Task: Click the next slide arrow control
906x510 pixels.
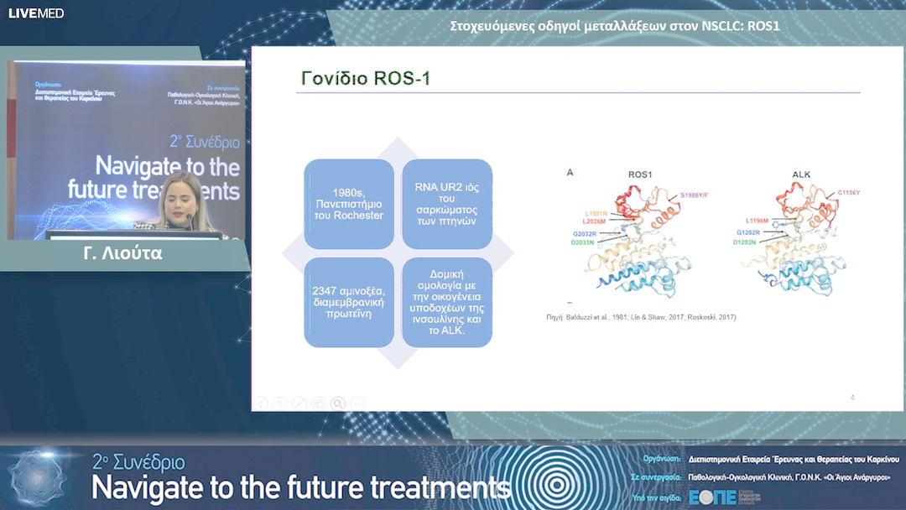Action: pyautogui.click(x=280, y=403)
